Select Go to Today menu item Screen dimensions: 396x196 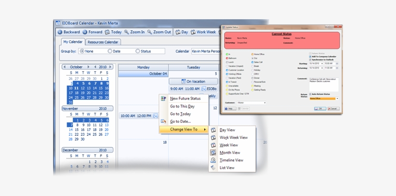[x=184, y=114]
